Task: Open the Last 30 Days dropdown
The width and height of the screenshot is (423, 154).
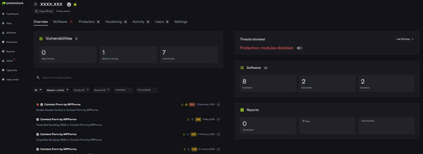Action: (x=405, y=39)
